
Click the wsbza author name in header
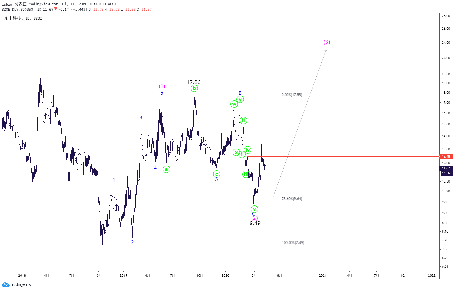(7, 4)
